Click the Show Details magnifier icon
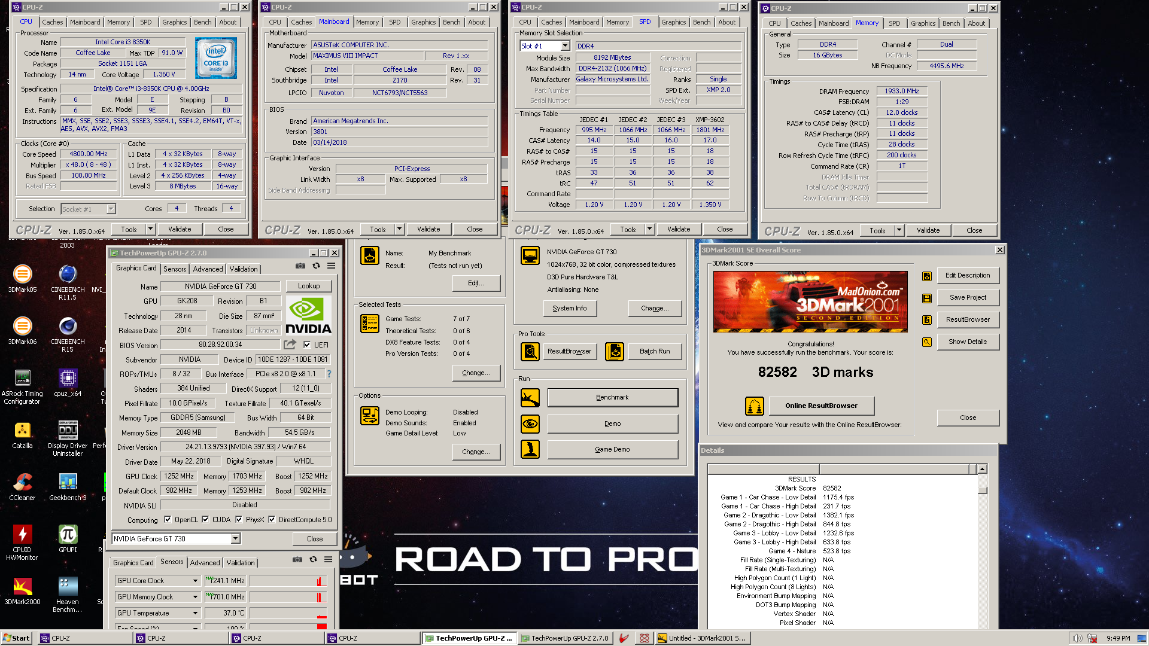 tap(927, 342)
